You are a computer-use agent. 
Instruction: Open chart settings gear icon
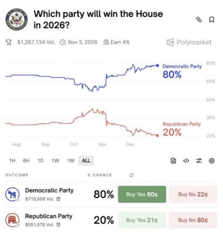212,161
